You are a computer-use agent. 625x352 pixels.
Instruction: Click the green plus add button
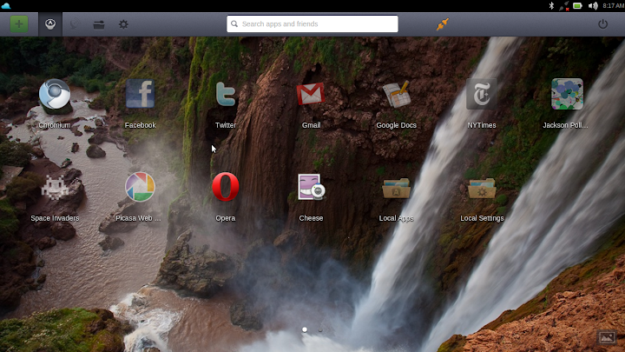click(19, 24)
